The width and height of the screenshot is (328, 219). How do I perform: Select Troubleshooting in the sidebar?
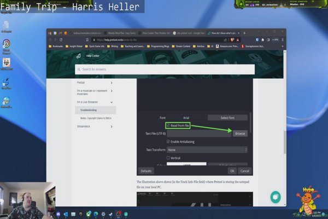coord(95,110)
